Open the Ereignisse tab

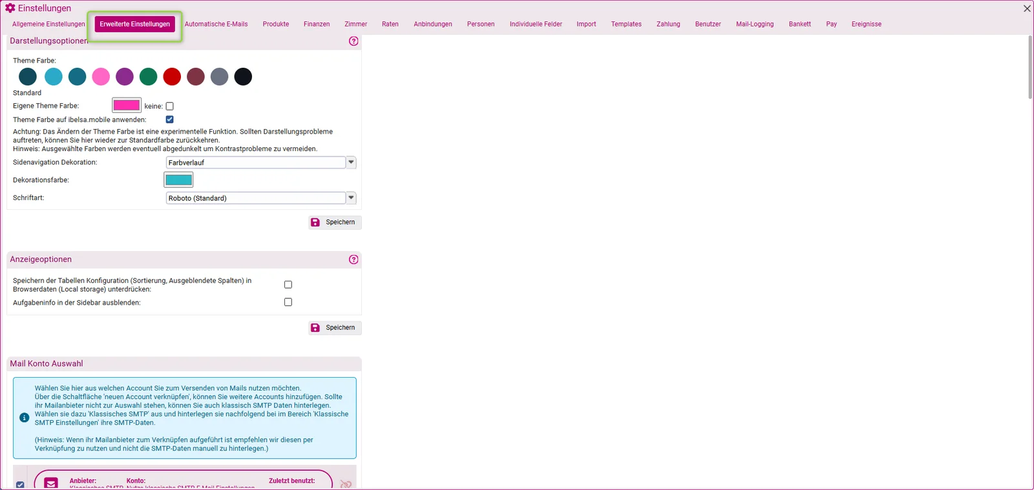click(x=866, y=24)
